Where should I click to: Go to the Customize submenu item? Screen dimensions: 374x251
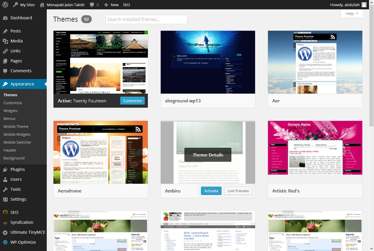coord(13,103)
